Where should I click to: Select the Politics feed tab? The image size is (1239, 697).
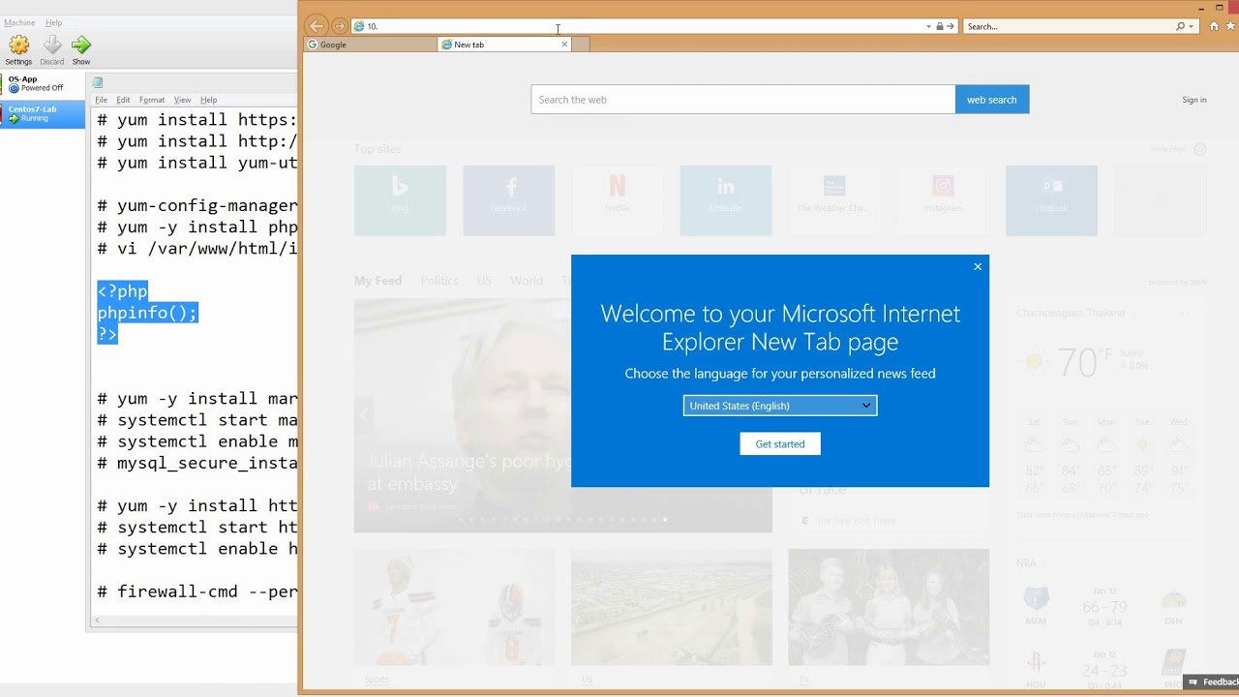[439, 281]
